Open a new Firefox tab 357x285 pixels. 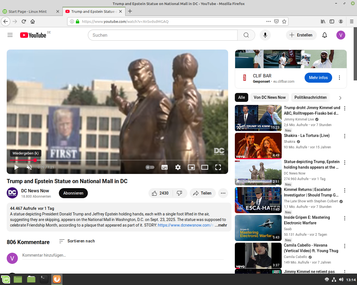click(130, 11)
